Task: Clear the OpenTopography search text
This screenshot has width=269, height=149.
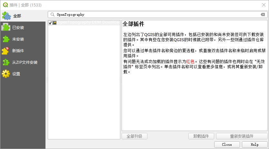Action: coord(263,14)
